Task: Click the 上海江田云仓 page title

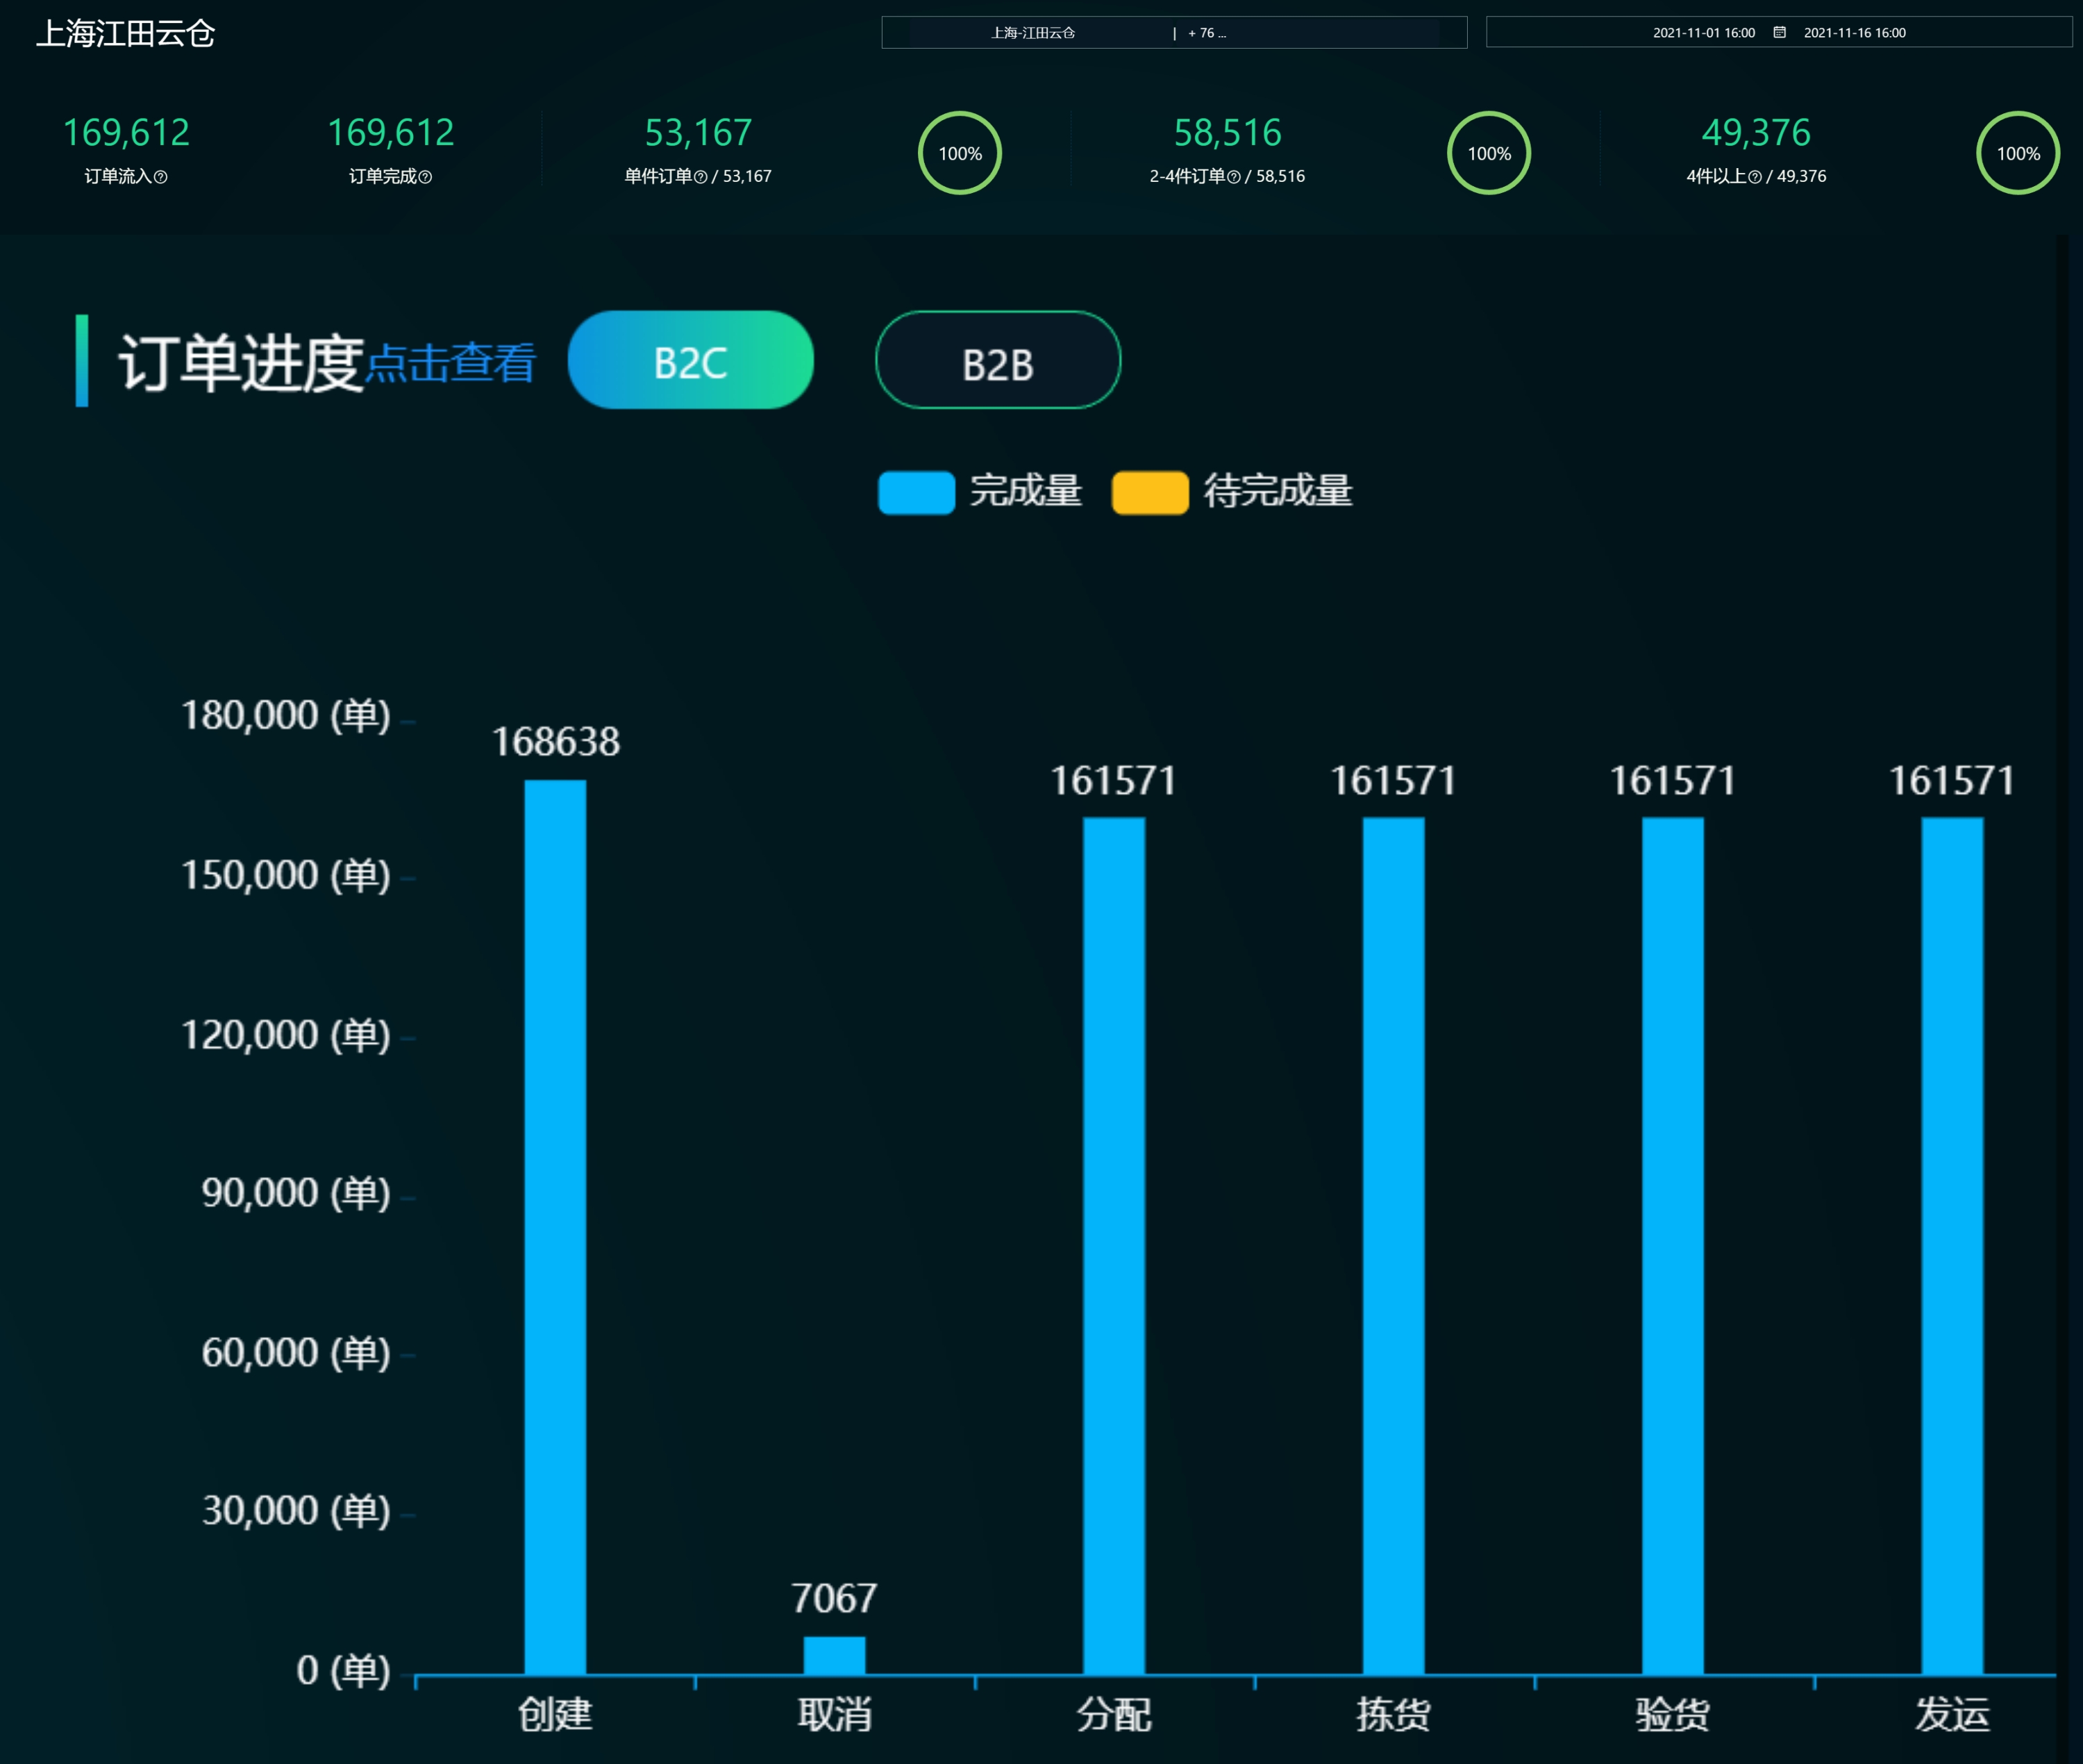Action: click(x=126, y=34)
